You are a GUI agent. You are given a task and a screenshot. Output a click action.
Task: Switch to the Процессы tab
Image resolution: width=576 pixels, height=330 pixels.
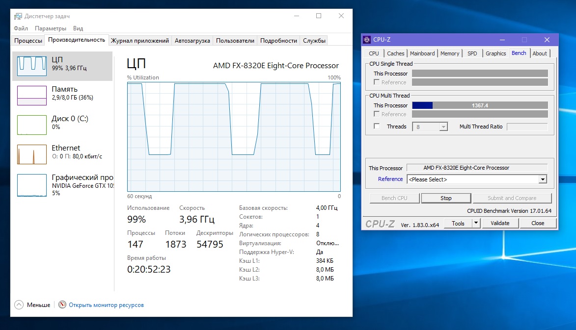[28, 40]
